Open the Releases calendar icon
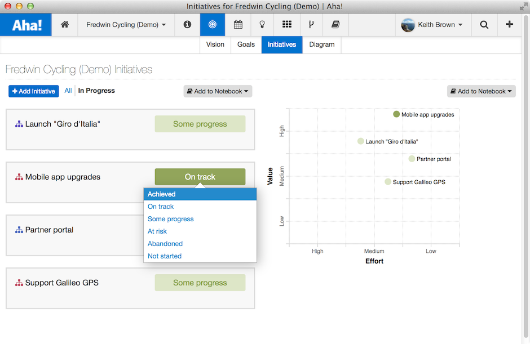 pos(238,25)
